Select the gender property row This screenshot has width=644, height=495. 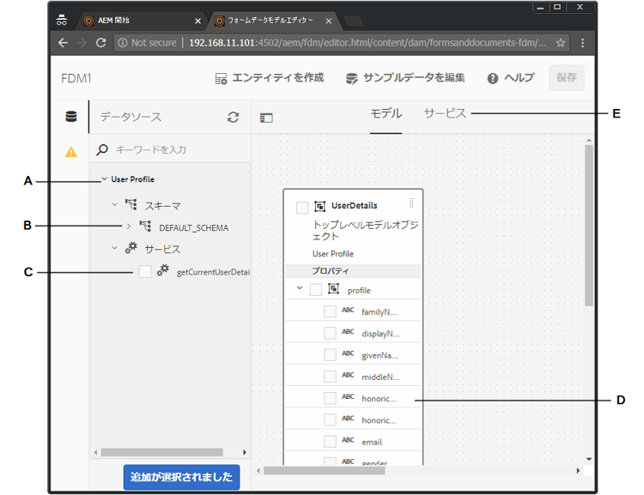pyautogui.click(x=353, y=460)
